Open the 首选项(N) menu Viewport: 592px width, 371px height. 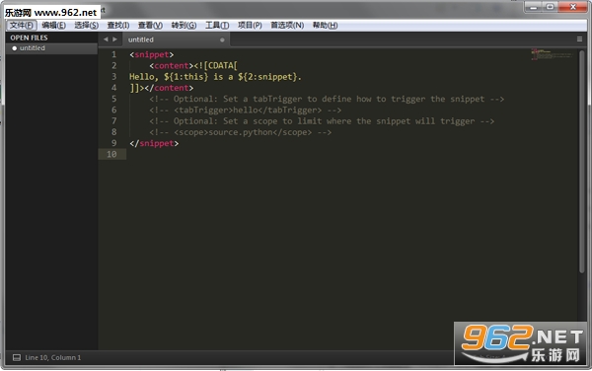[x=287, y=26]
